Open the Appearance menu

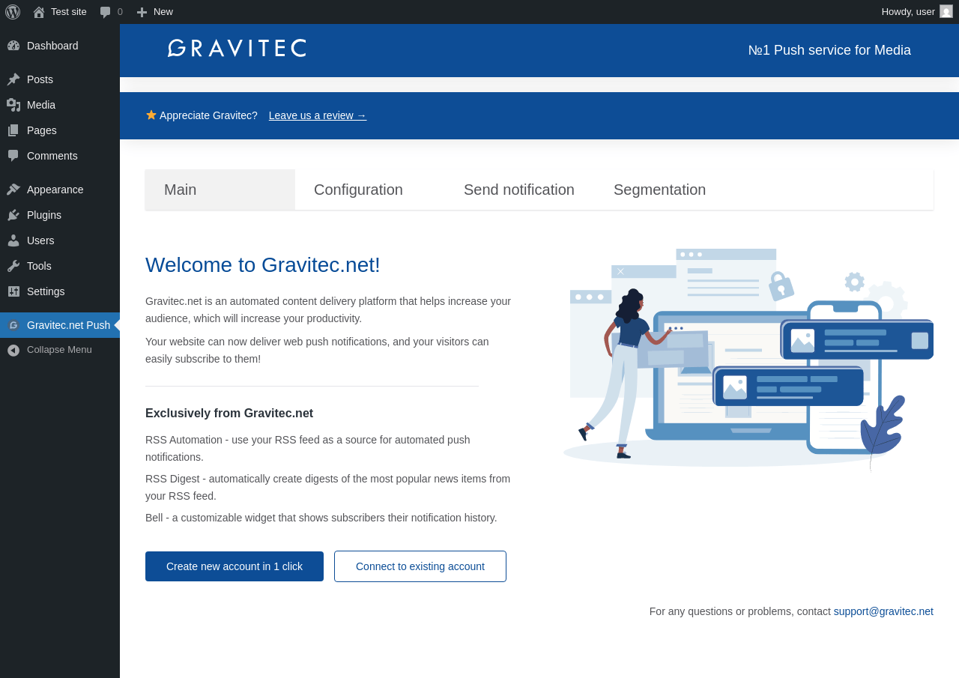point(60,190)
